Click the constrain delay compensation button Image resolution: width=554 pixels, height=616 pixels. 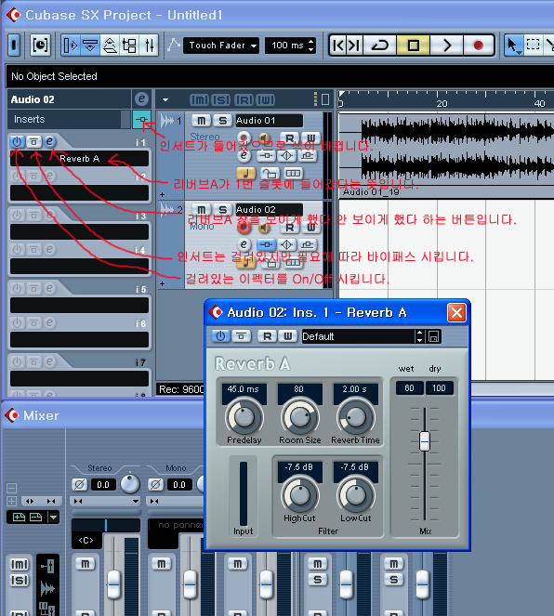(40, 46)
